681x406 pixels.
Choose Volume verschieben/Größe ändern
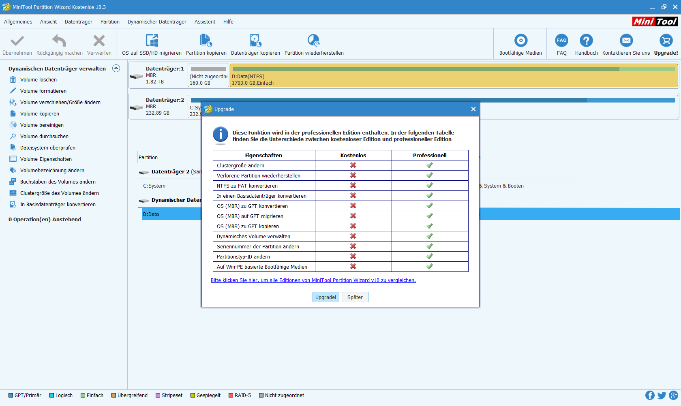coord(60,103)
